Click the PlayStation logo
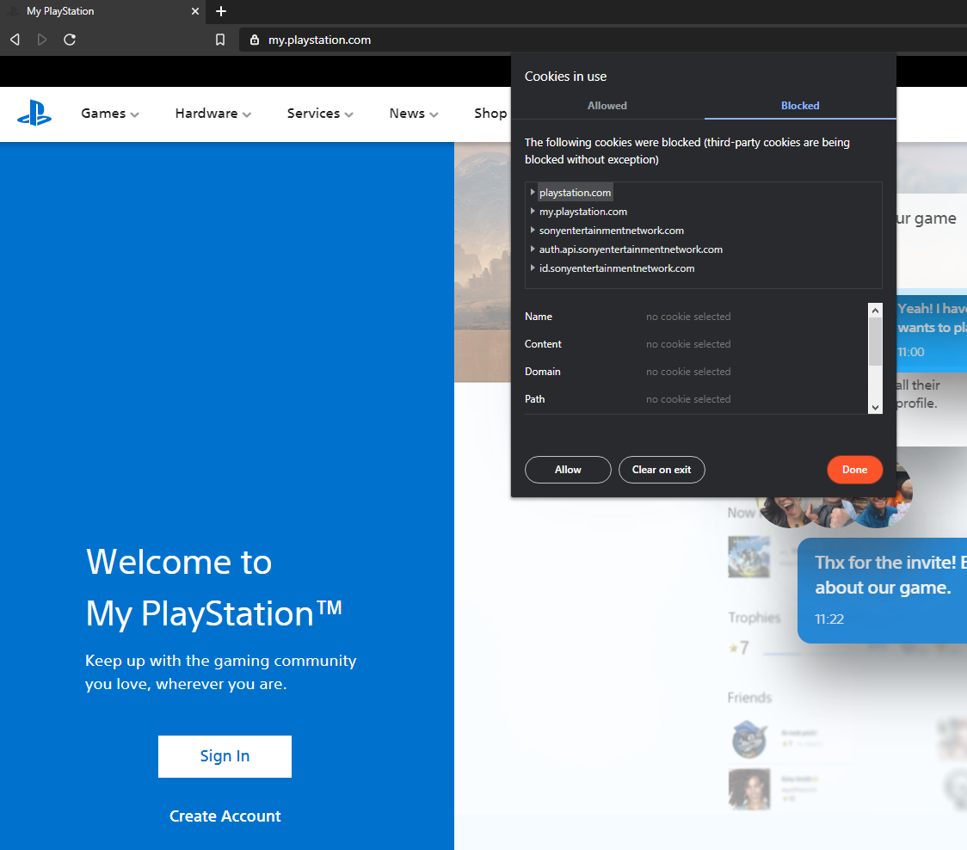Screen dimensions: 967x850 click(34, 113)
